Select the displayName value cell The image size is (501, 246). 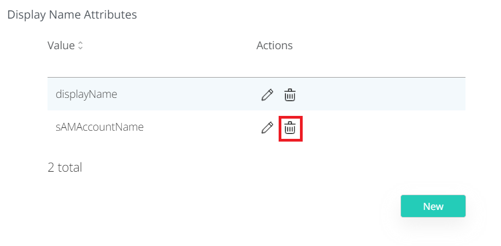[x=86, y=94]
